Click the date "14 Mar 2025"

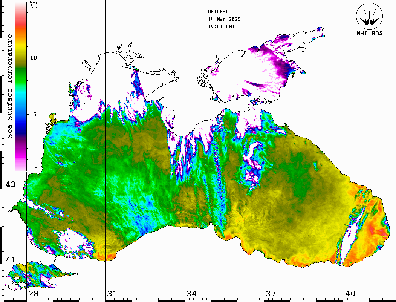coord(224,19)
